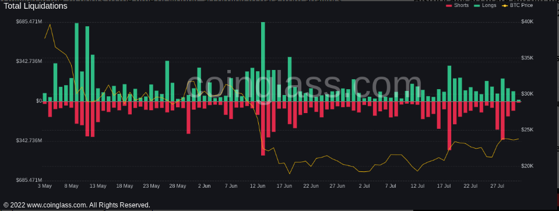
Task: Select the x-axis label 12 Jun
Action: [258, 186]
